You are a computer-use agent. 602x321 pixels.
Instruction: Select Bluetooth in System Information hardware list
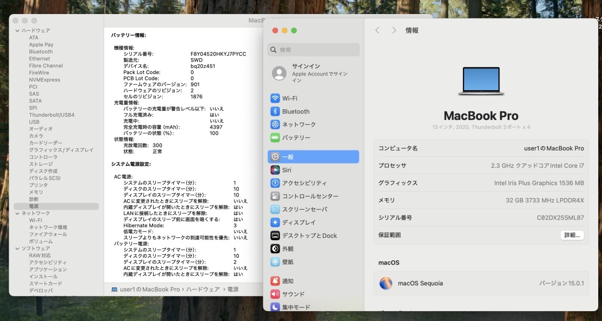tap(41, 52)
